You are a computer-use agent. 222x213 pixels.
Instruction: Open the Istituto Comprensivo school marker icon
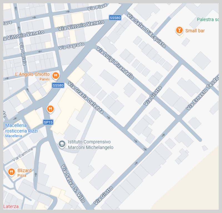coord(62,144)
